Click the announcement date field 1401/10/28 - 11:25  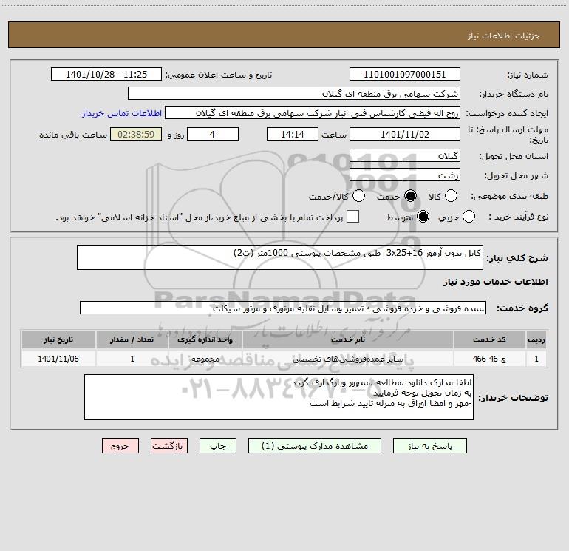click(x=106, y=75)
